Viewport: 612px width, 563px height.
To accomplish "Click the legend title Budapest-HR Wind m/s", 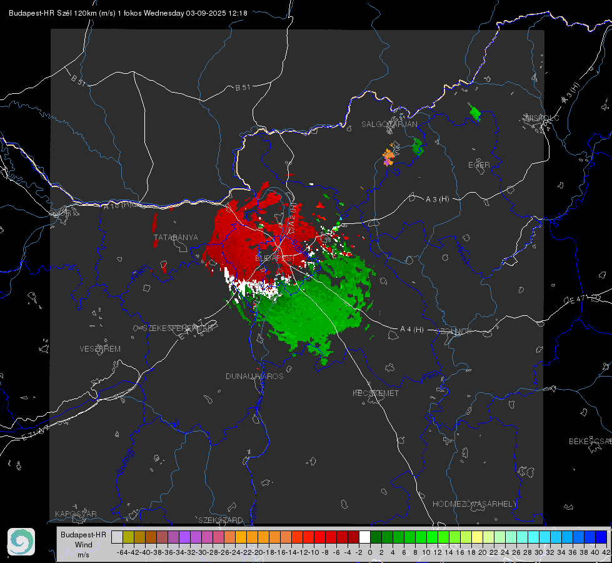I will 84,545.
